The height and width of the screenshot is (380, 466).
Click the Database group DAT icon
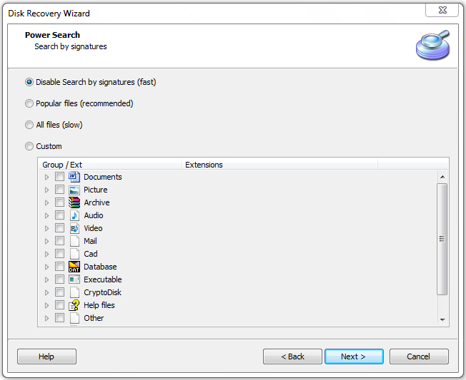(74, 267)
